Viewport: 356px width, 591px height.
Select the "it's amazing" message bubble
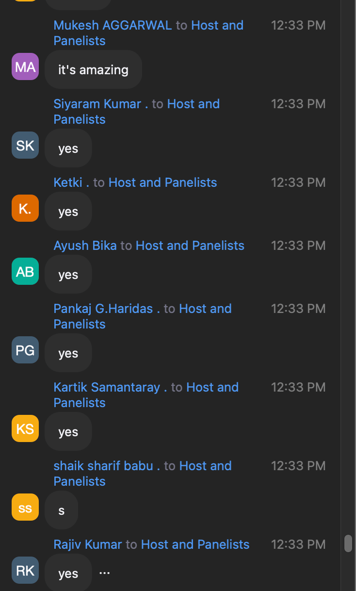click(93, 69)
